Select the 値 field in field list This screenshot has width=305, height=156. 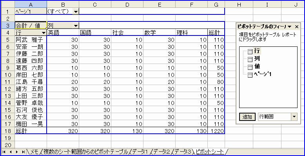[257, 66]
